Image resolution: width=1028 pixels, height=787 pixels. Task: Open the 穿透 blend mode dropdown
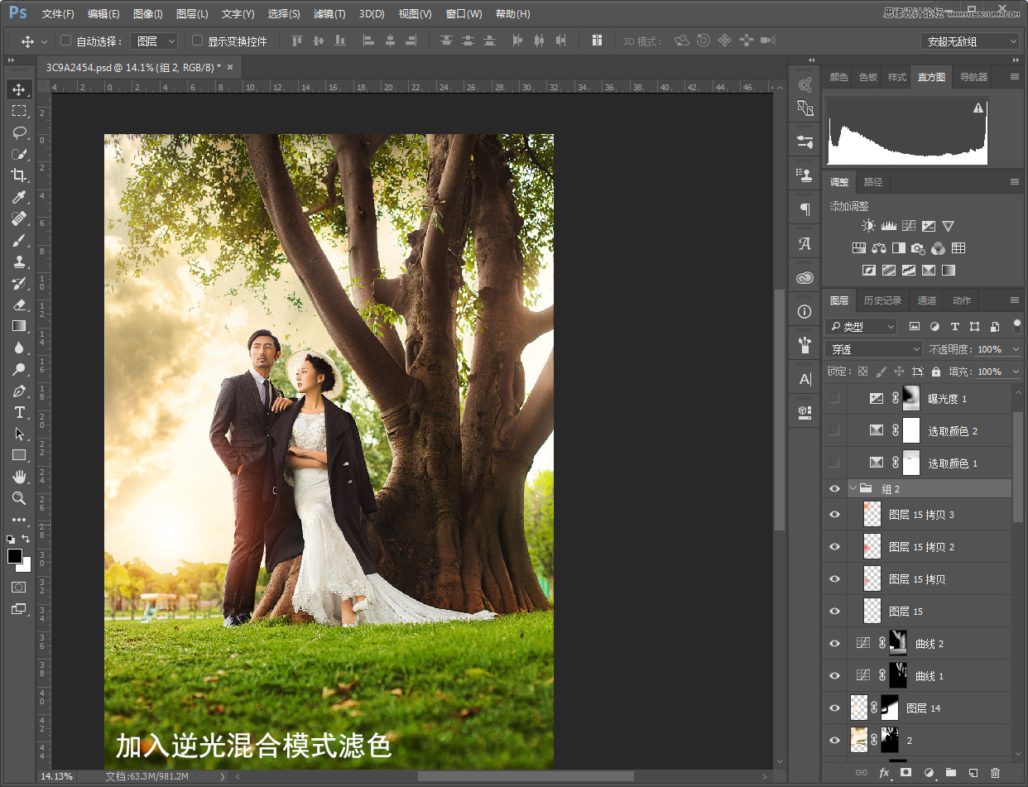coord(874,349)
